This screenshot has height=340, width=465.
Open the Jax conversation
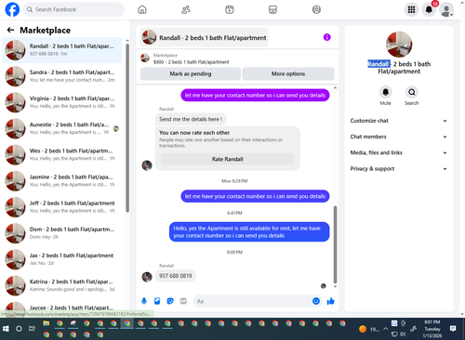point(62,259)
